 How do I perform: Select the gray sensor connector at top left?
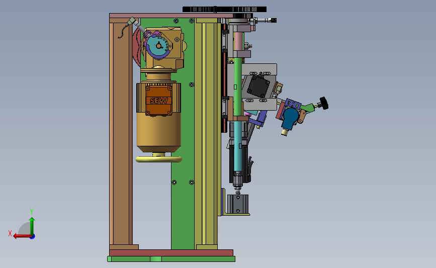coord(132,22)
